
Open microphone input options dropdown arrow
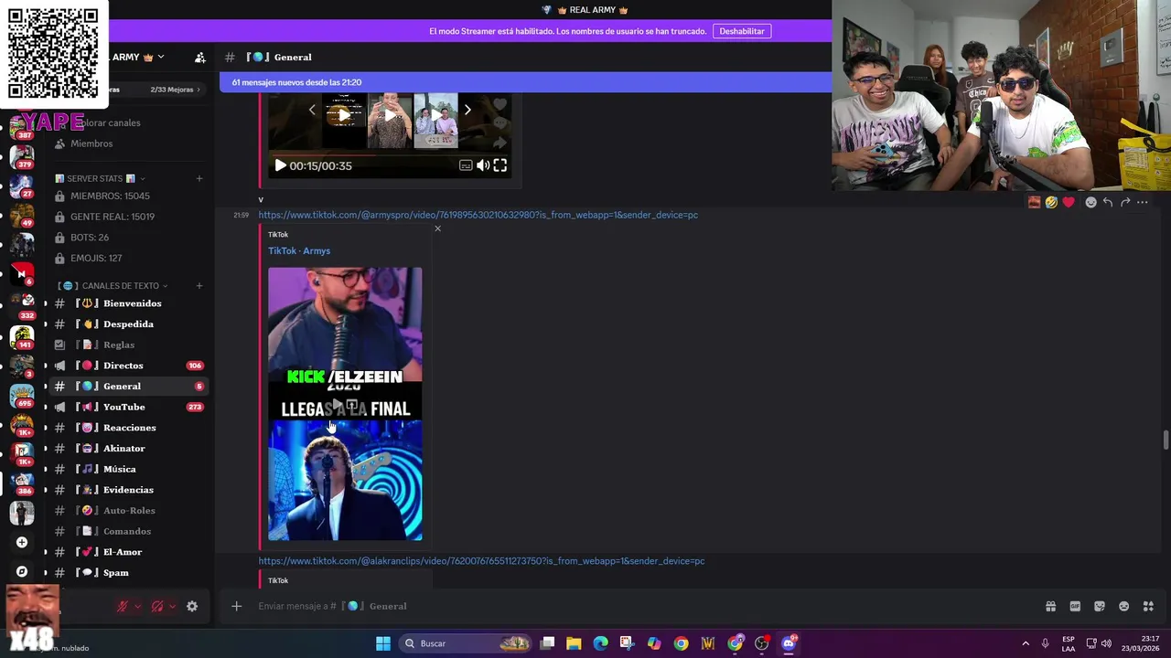pyautogui.click(x=137, y=606)
